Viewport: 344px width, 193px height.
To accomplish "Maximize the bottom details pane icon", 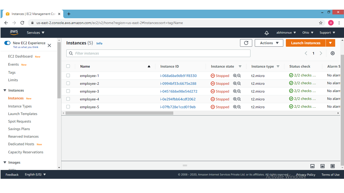I will pos(332,166).
